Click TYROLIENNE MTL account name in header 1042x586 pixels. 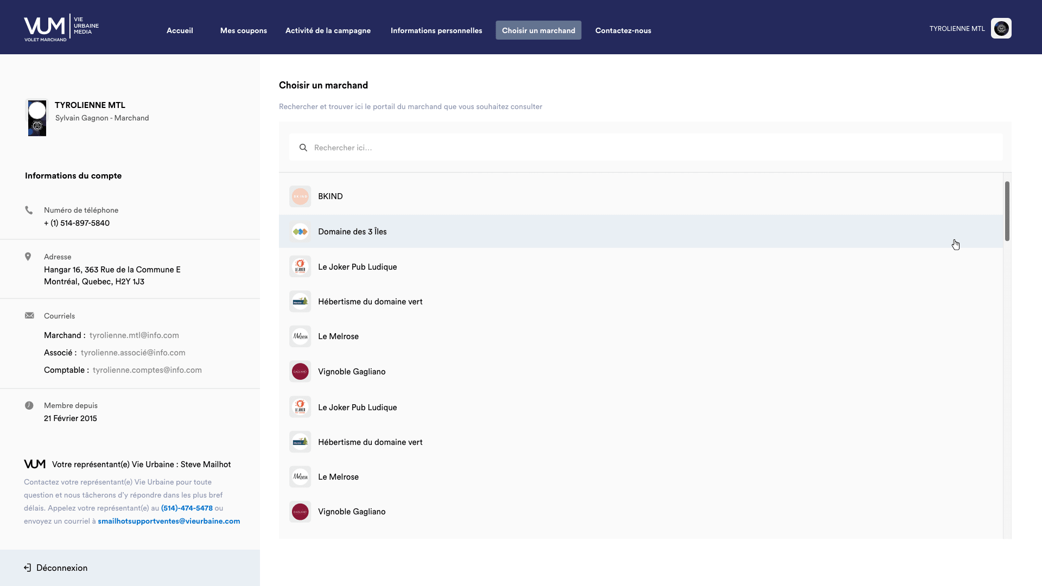coord(957,29)
